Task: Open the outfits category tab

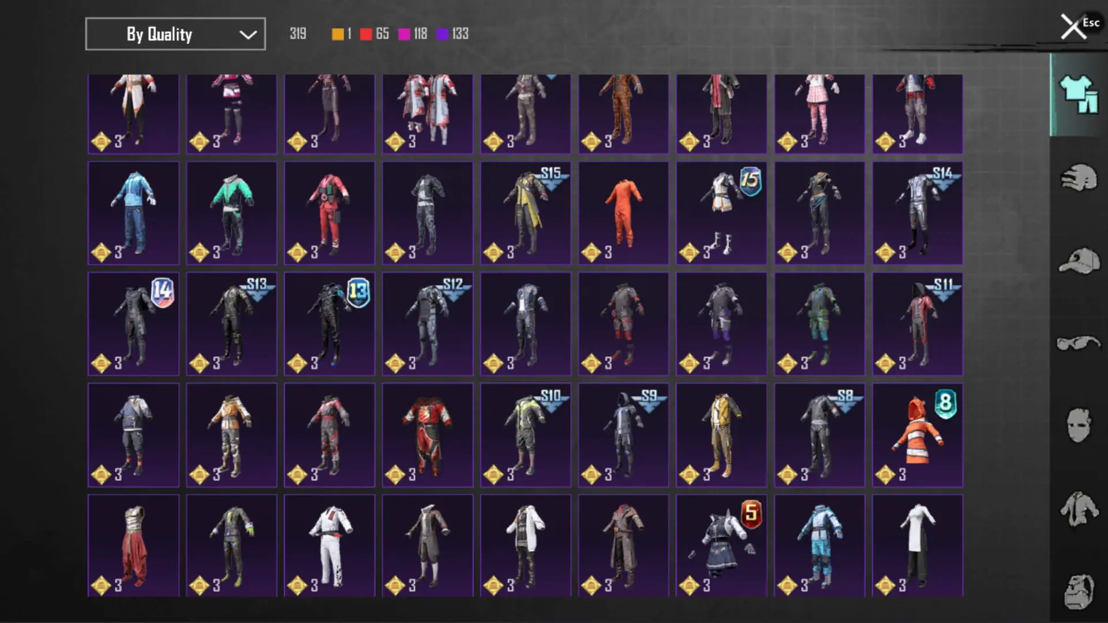Action: (x=1078, y=95)
